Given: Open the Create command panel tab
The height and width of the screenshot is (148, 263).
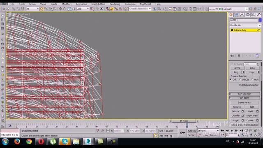Looking at the screenshot, I should coord(231,15).
